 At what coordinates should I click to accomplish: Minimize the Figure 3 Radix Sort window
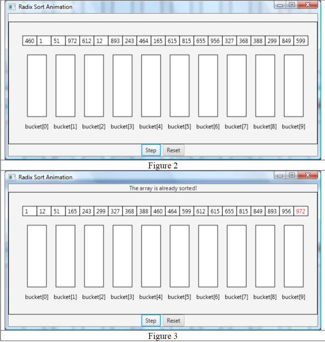[x=280, y=175]
